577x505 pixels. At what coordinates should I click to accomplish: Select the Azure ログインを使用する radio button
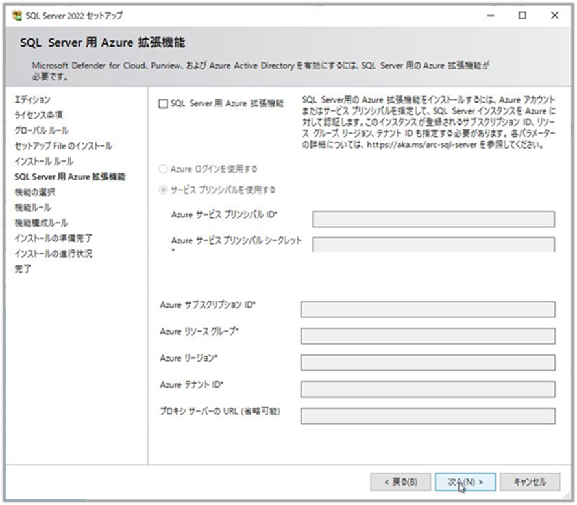(163, 169)
